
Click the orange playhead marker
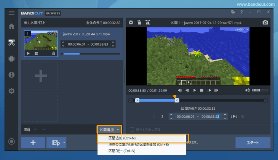[x=175, y=96]
